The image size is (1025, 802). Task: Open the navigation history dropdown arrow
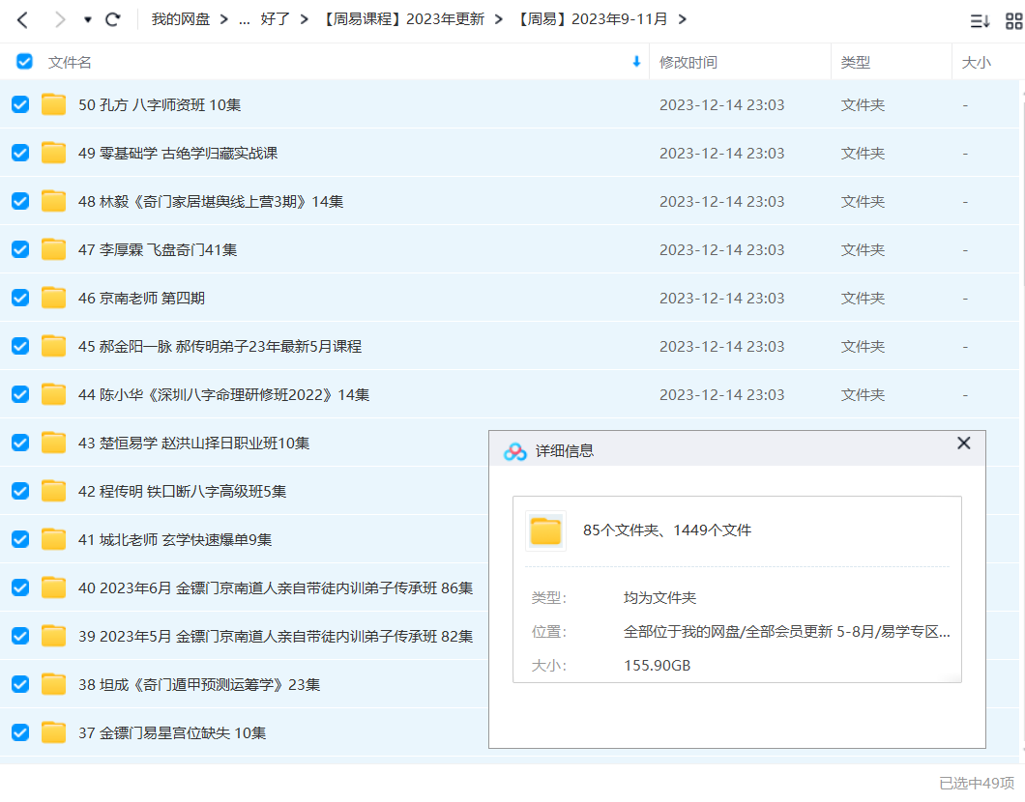pos(88,19)
